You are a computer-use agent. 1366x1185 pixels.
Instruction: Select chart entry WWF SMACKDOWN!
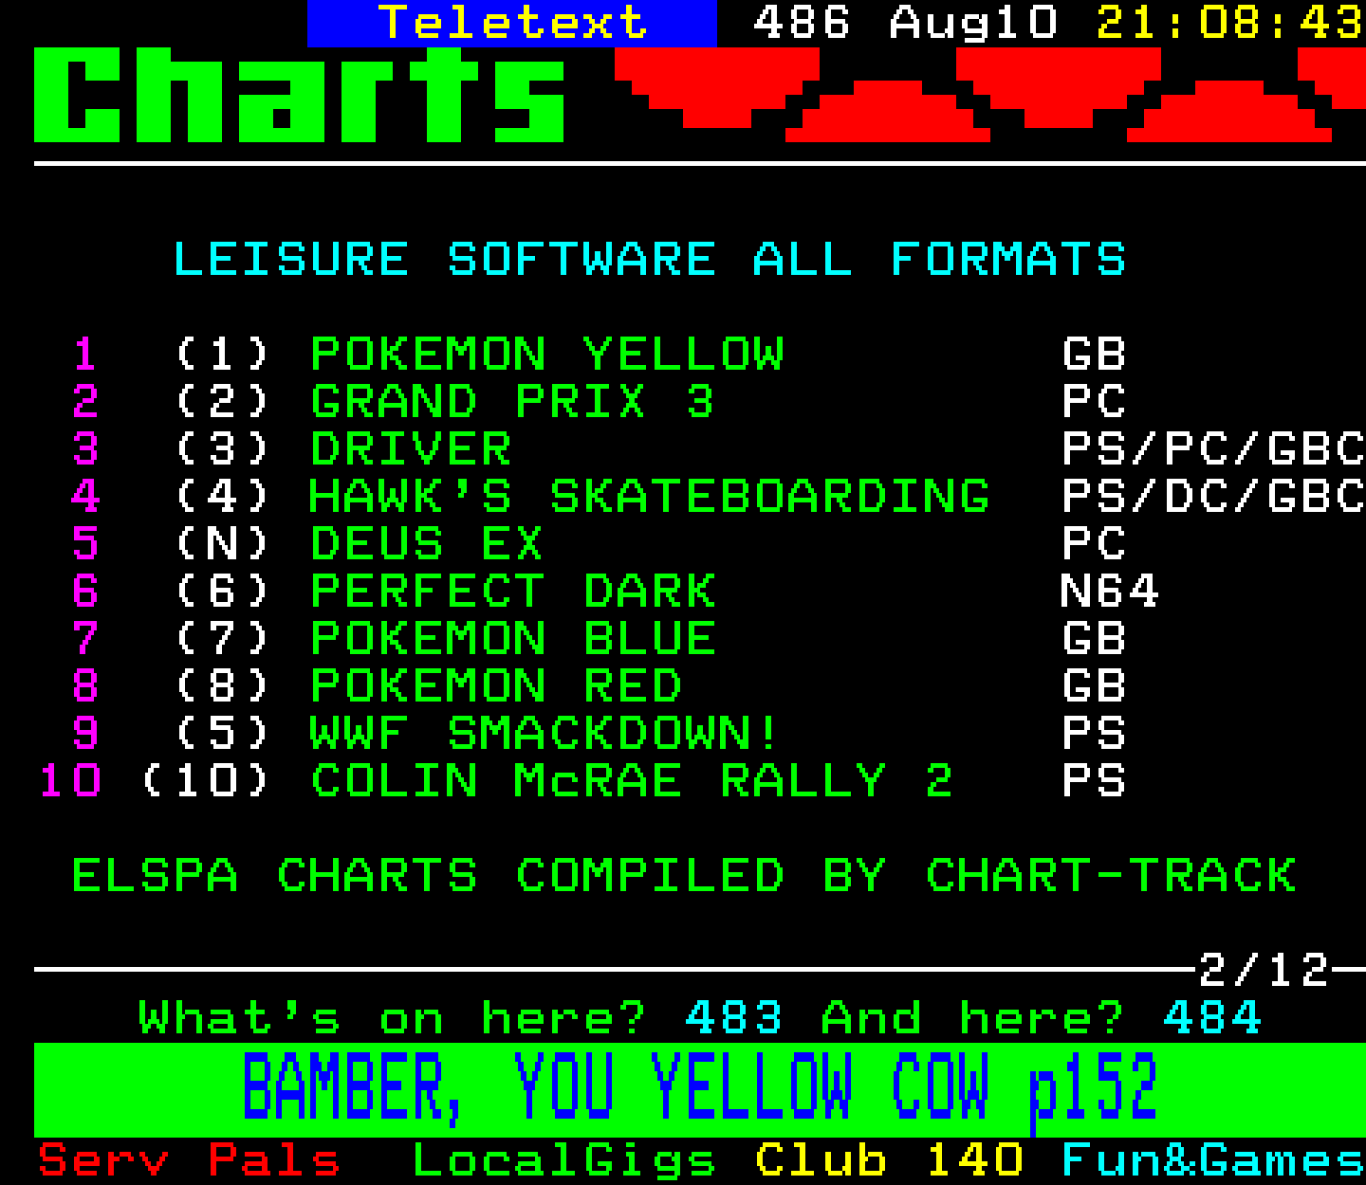[544, 734]
